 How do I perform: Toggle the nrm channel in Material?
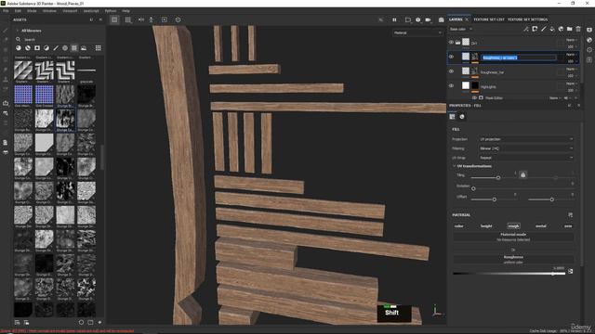click(568, 226)
